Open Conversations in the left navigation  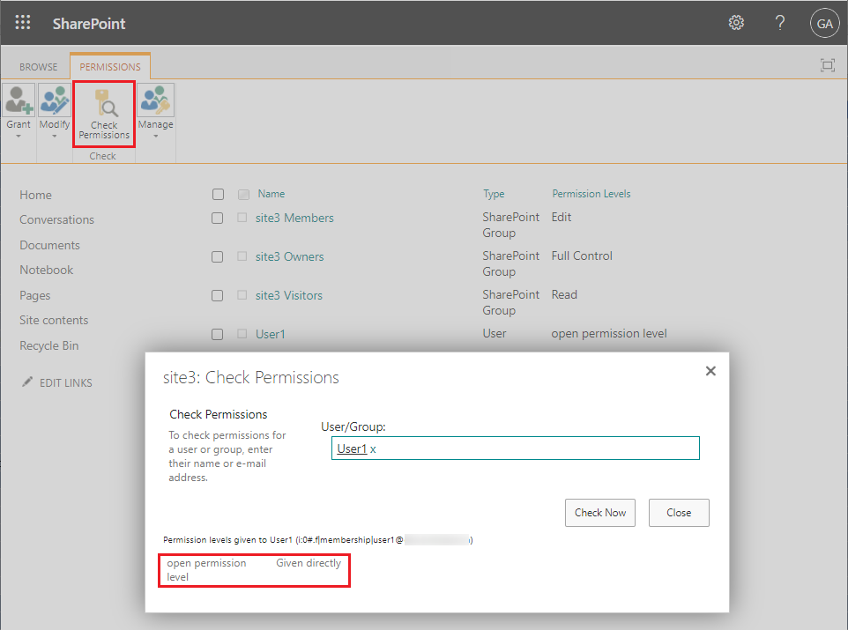(56, 220)
